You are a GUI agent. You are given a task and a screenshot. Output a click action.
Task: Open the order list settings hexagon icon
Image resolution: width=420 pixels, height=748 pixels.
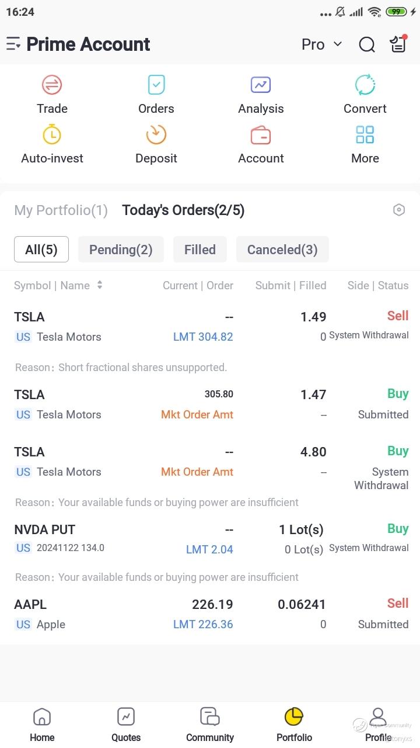coord(399,210)
